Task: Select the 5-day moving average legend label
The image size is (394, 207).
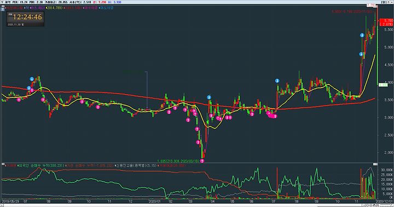Action: (x=38, y=8)
